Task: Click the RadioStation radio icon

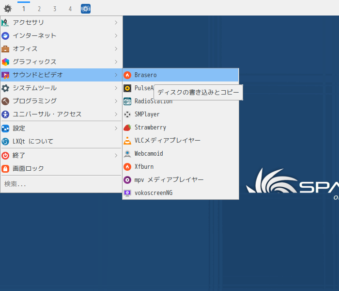Action: pyautogui.click(x=127, y=101)
